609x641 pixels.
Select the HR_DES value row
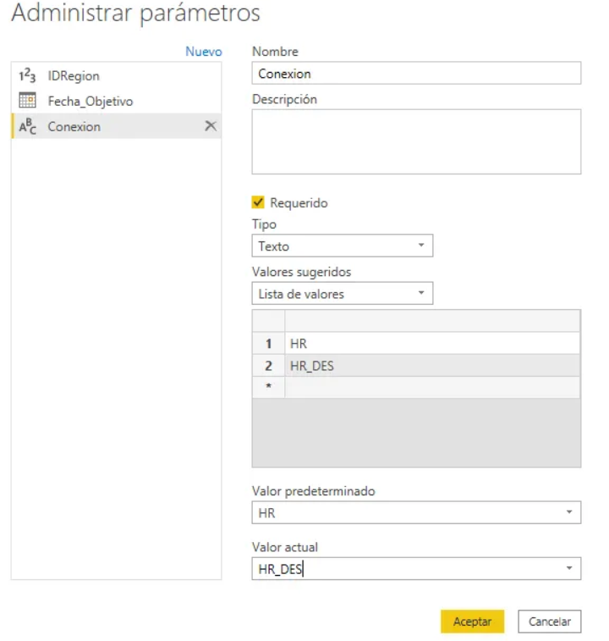pos(431,366)
